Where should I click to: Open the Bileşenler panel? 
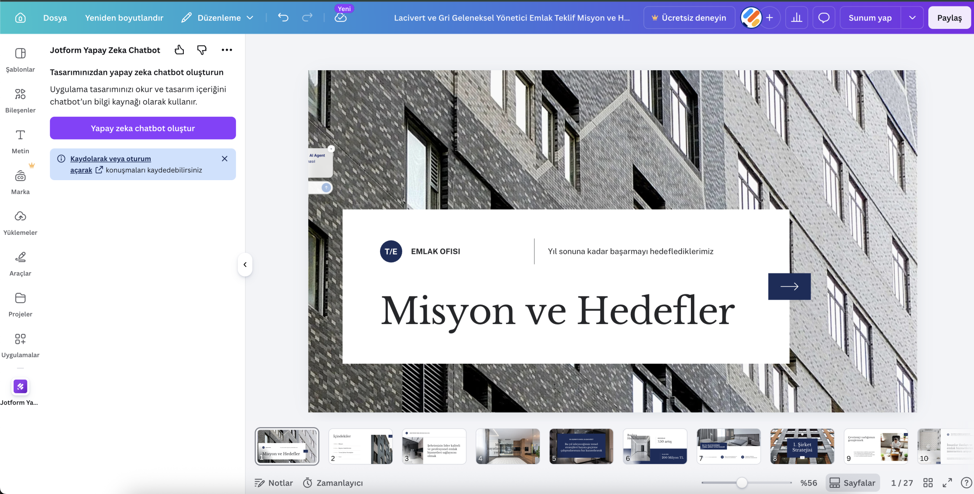[20, 100]
